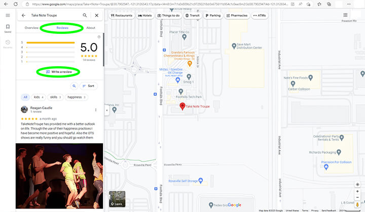The width and height of the screenshot is (365, 212).
Task: Open the Layers map thumbnail
Action: 117,199
